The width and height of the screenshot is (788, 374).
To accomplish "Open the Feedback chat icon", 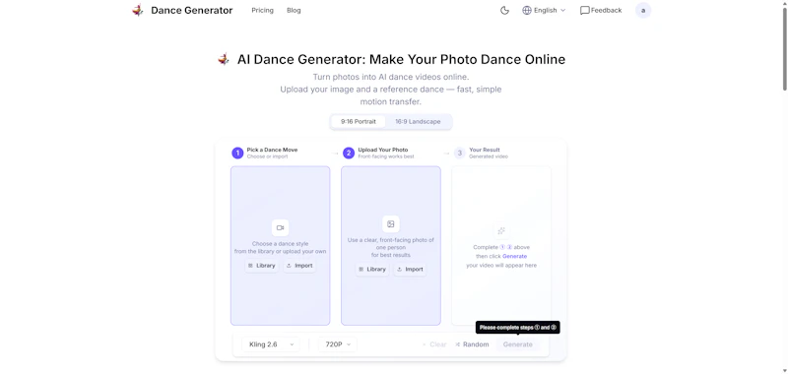I will click(x=584, y=10).
